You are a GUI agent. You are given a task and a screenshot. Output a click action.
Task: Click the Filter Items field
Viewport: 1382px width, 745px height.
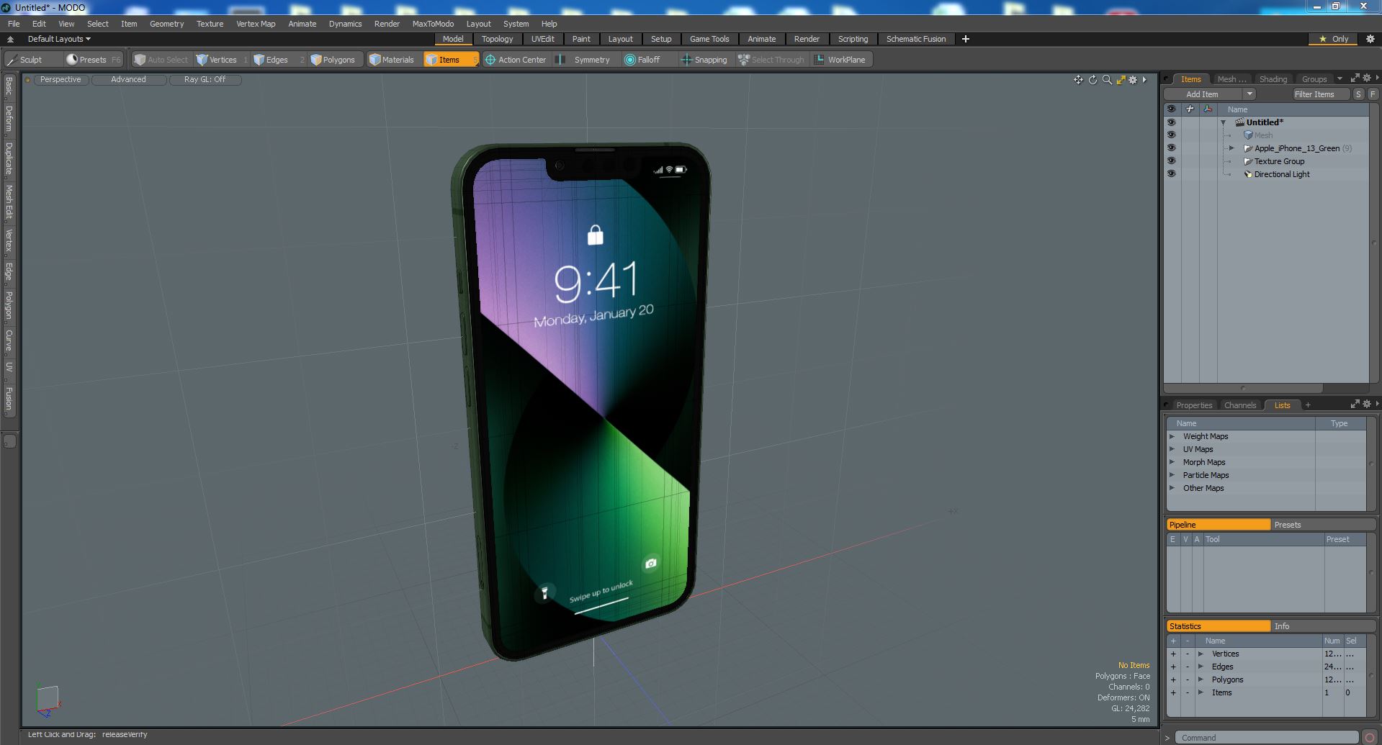1321,94
